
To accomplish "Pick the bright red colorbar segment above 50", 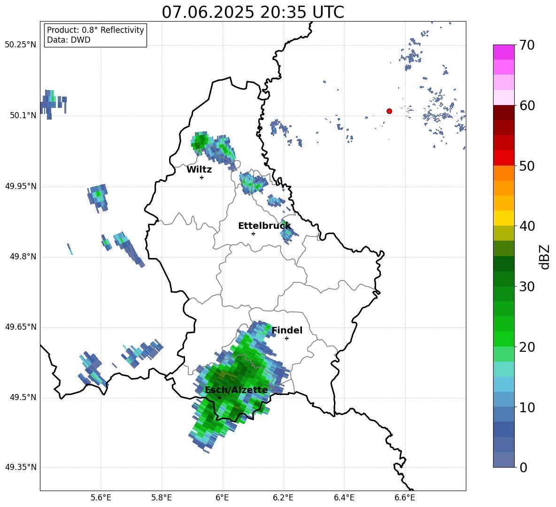I will click(x=504, y=158).
